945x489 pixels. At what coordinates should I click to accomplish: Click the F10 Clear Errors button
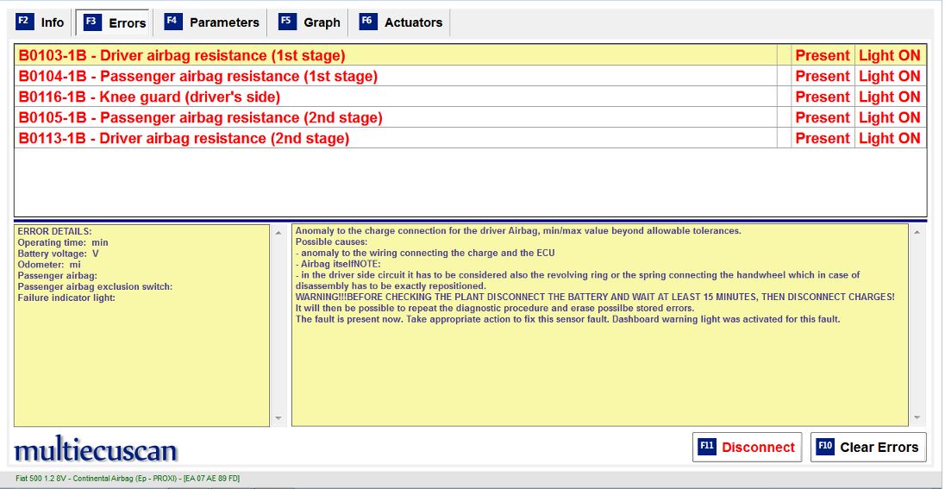868,447
